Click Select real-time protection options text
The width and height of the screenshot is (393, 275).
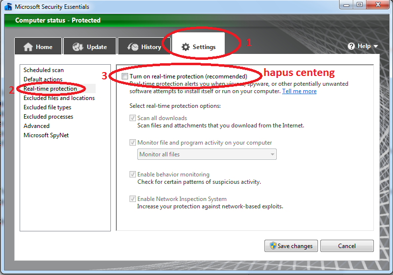[175, 106]
